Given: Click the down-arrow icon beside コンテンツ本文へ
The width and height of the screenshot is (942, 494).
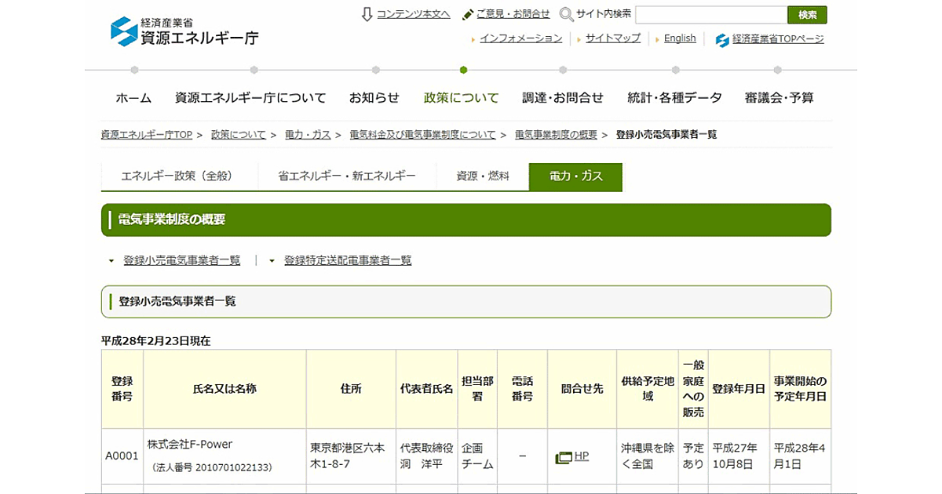Looking at the screenshot, I should [x=367, y=14].
